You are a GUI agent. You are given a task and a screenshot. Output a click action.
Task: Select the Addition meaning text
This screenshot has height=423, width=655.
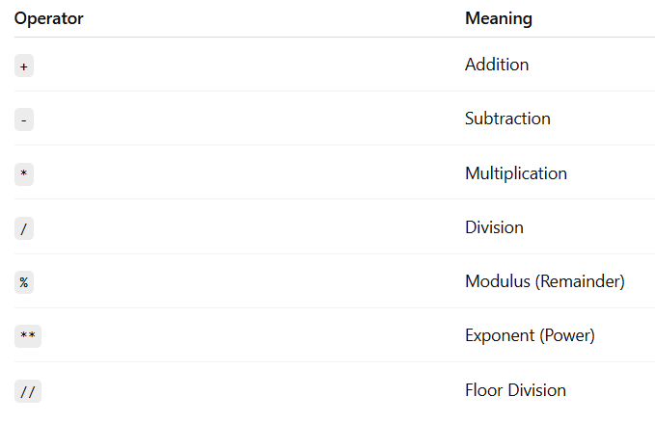pyautogui.click(x=497, y=65)
